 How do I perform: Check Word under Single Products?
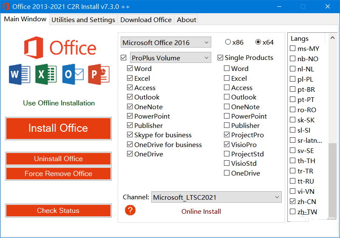(227, 68)
